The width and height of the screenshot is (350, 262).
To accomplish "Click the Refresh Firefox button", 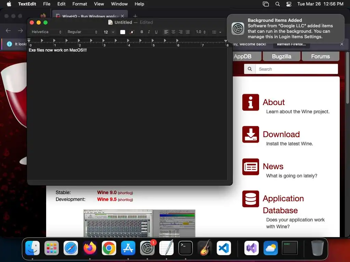I will pos(291,44).
